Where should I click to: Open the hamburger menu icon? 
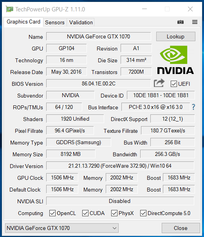(195, 22)
